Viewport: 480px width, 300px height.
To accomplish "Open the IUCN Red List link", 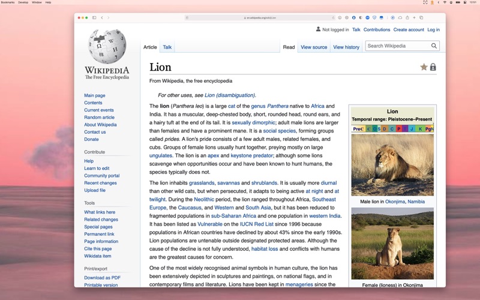I will coord(257,224).
